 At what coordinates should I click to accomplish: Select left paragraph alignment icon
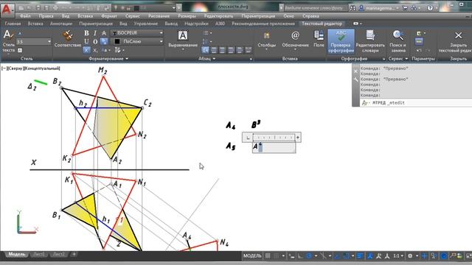[x=214, y=50]
